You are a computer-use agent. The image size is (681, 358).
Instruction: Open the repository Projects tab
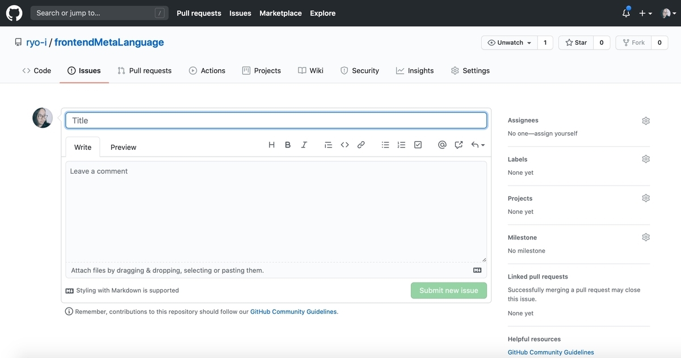tap(262, 70)
